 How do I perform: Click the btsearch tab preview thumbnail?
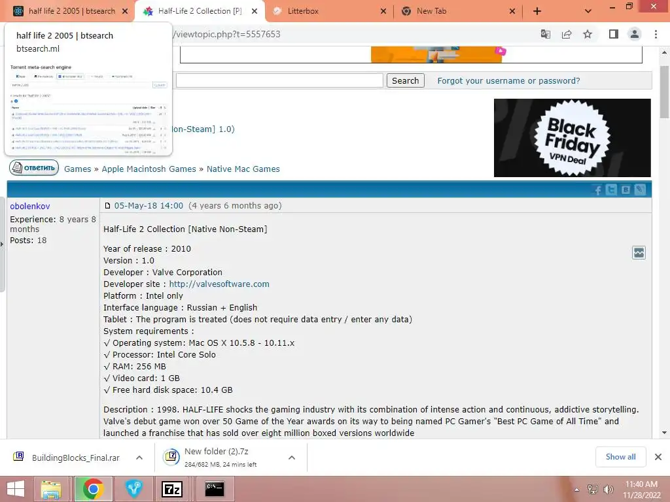pos(88,109)
